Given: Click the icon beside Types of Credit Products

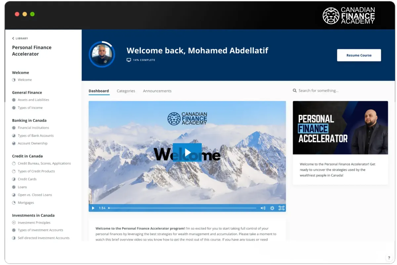Looking at the screenshot, I should pyautogui.click(x=14, y=171).
